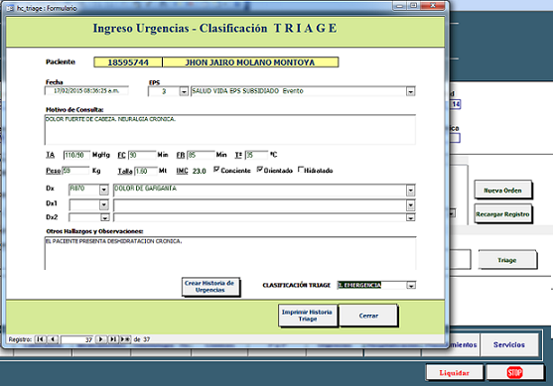The width and height of the screenshot is (553, 386).
Task: Expand the Dx description dropdown
Action: tap(410, 191)
